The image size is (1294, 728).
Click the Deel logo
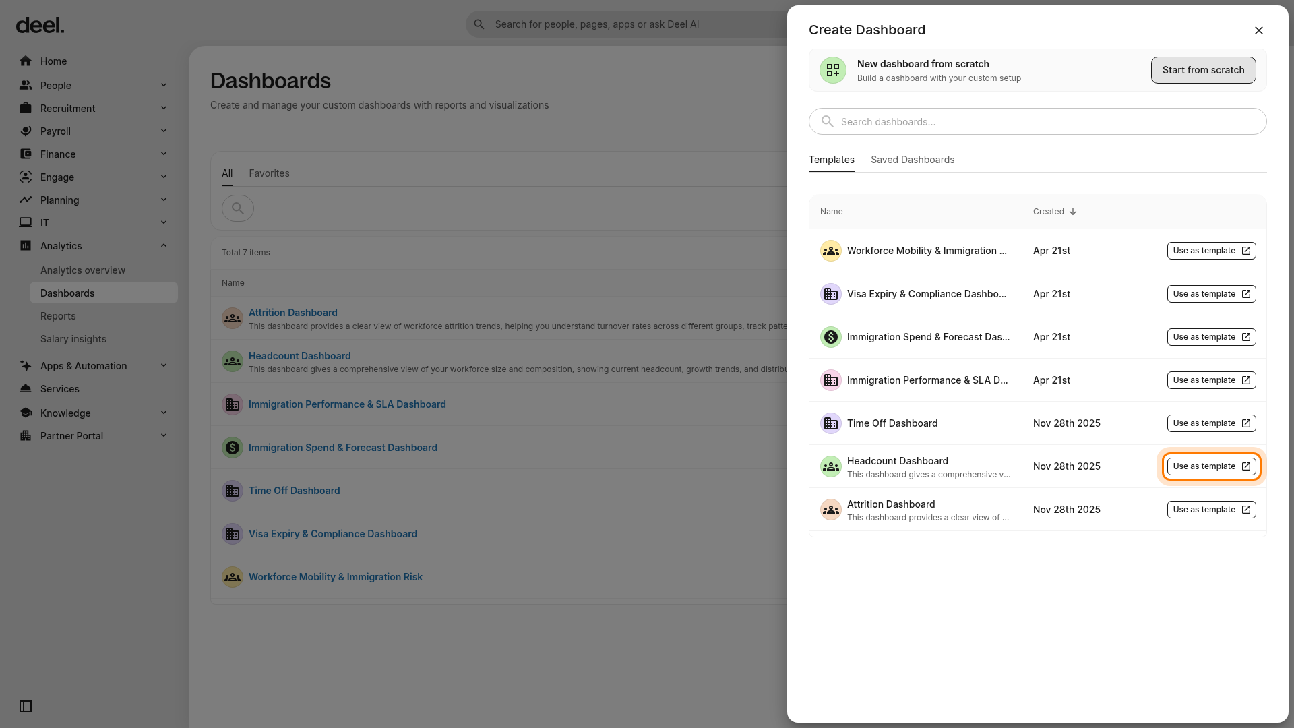tap(40, 26)
